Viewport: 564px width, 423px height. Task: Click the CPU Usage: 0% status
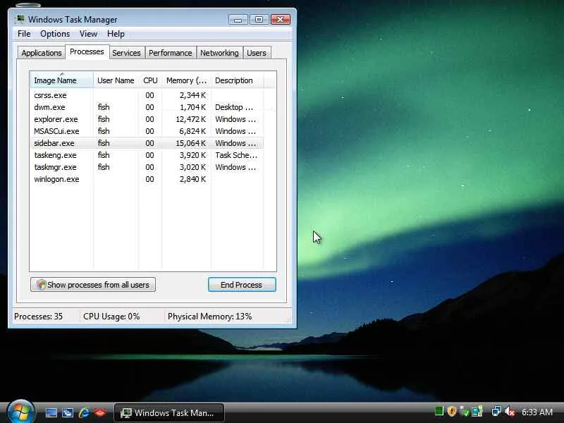tap(111, 317)
